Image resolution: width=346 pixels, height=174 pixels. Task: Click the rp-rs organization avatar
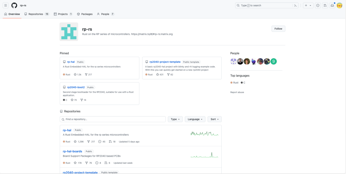click(69, 32)
